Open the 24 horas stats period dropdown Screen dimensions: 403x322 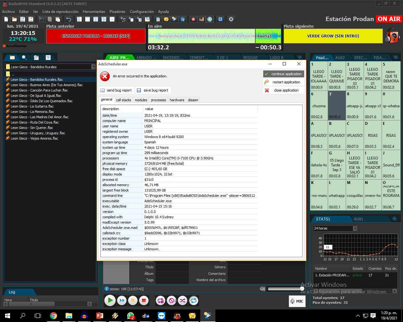tap(355, 228)
